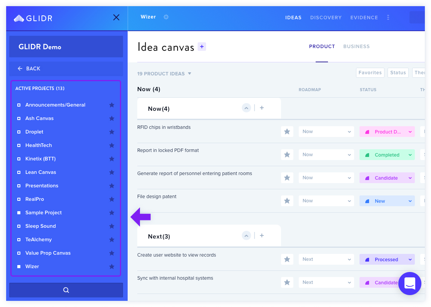Favorite the RFID chips in wristbands idea
This screenshot has width=431, height=307.
[287, 132]
